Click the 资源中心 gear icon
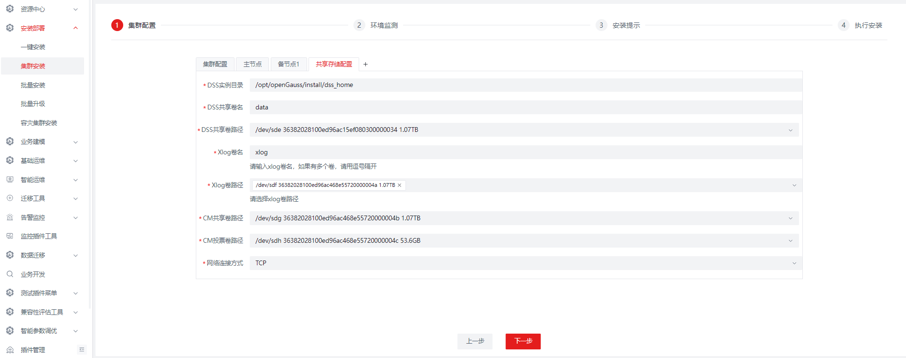 [10, 9]
